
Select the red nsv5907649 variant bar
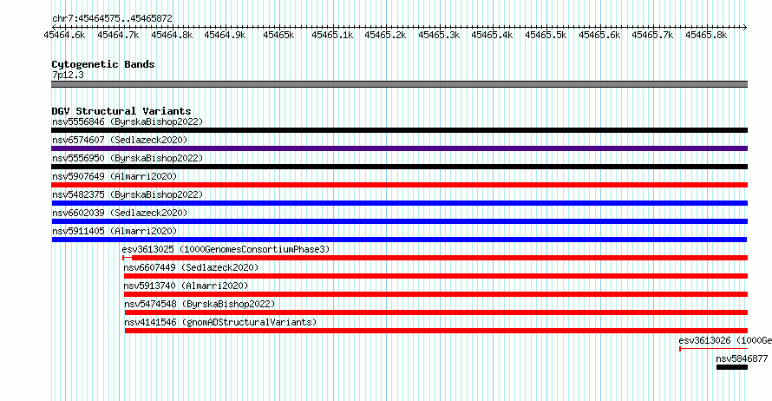click(x=399, y=185)
